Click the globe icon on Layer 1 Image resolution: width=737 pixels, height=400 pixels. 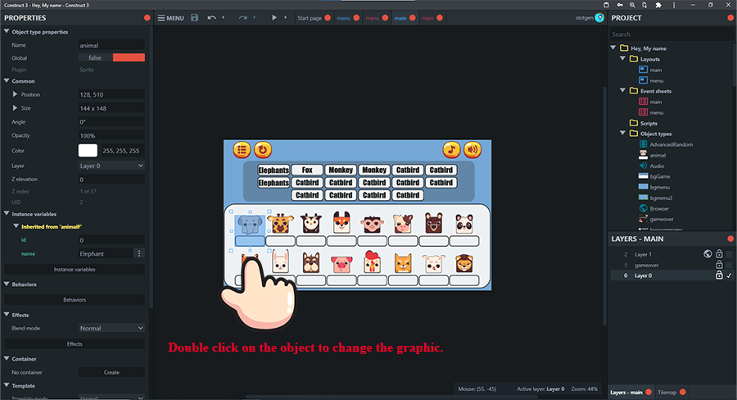pyautogui.click(x=708, y=254)
